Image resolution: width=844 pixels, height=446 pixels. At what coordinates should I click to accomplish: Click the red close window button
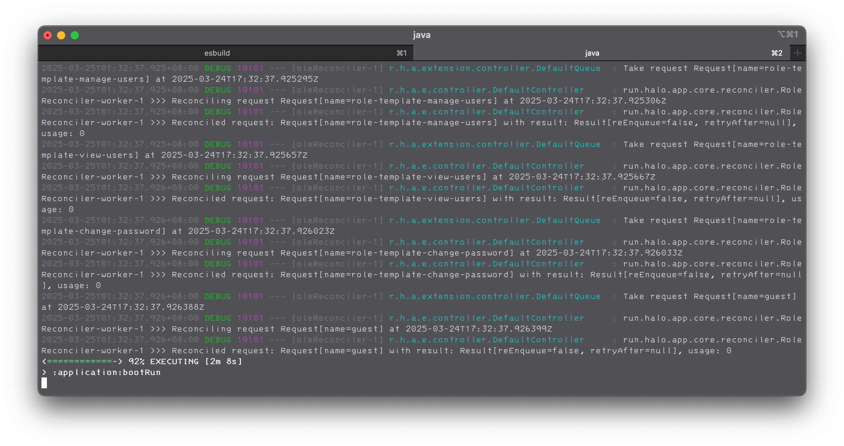click(x=48, y=35)
